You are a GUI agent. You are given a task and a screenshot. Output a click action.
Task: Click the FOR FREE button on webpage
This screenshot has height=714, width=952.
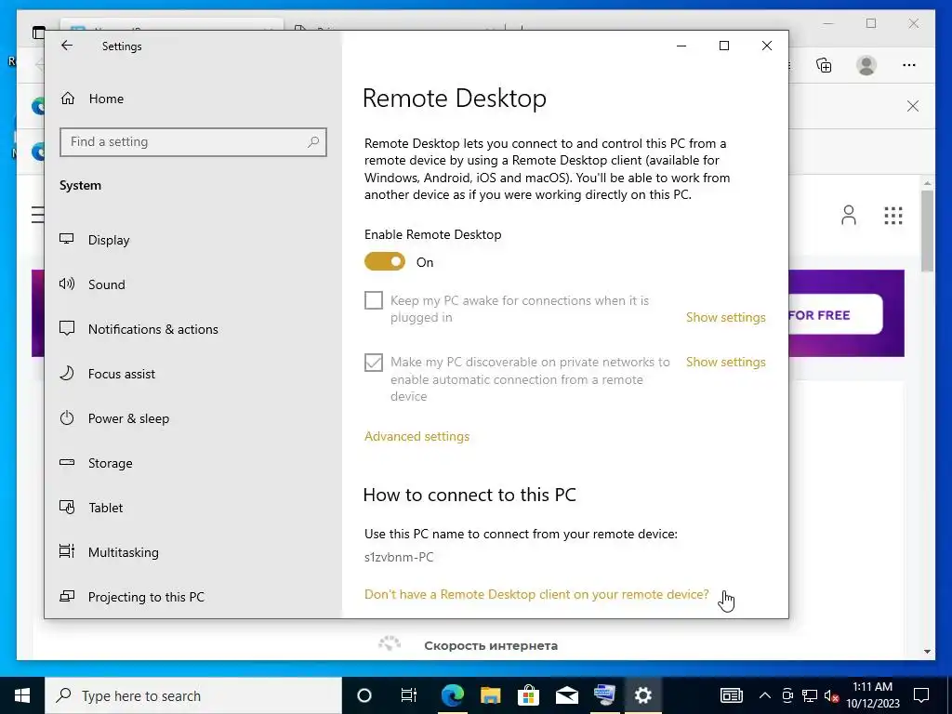click(835, 314)
